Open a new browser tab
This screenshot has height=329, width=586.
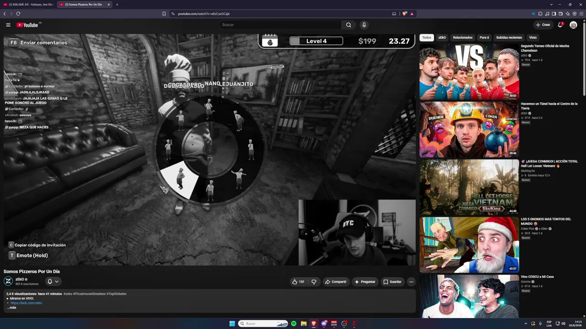tap(117, 5)
